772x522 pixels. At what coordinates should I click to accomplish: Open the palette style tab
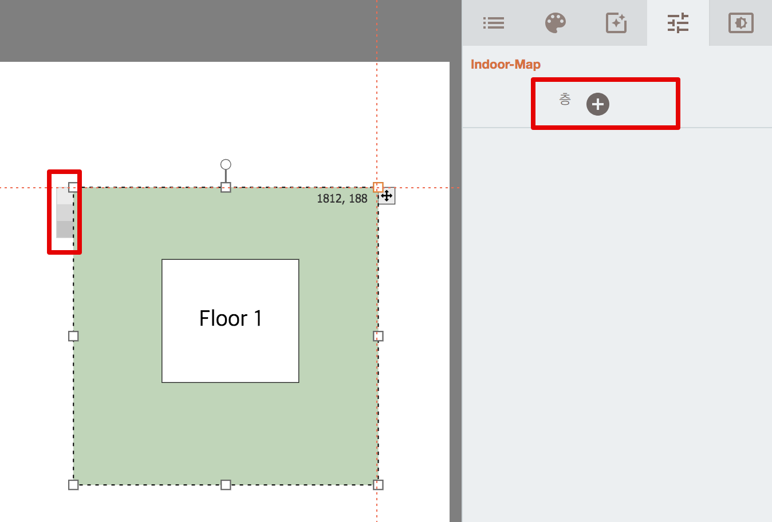555,23
